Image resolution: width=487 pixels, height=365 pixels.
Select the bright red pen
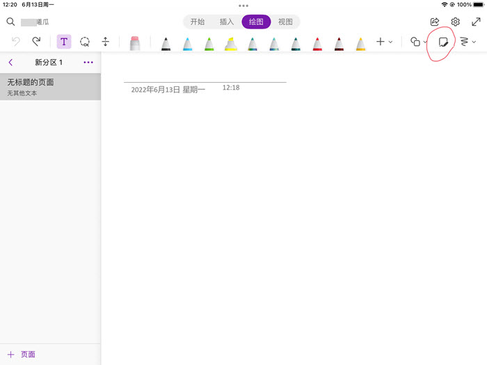(x=317, y=44)
